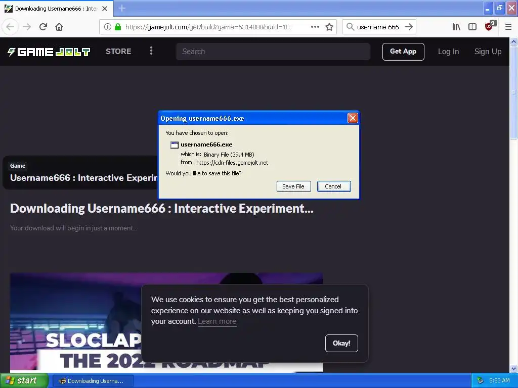The height and width of the screenshot is (388, 518).
Task: Click the 5:53 AM taskbar clock
Action: coord(499,380)
